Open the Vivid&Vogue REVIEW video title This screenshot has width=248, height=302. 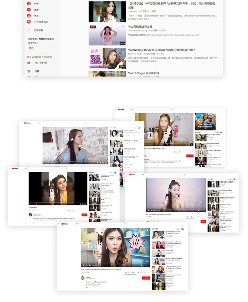click(x=161, y=50)
